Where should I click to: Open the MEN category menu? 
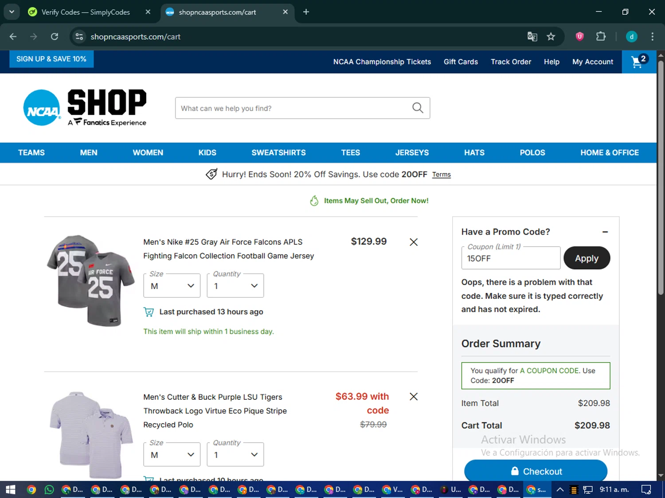click(89, 153)
